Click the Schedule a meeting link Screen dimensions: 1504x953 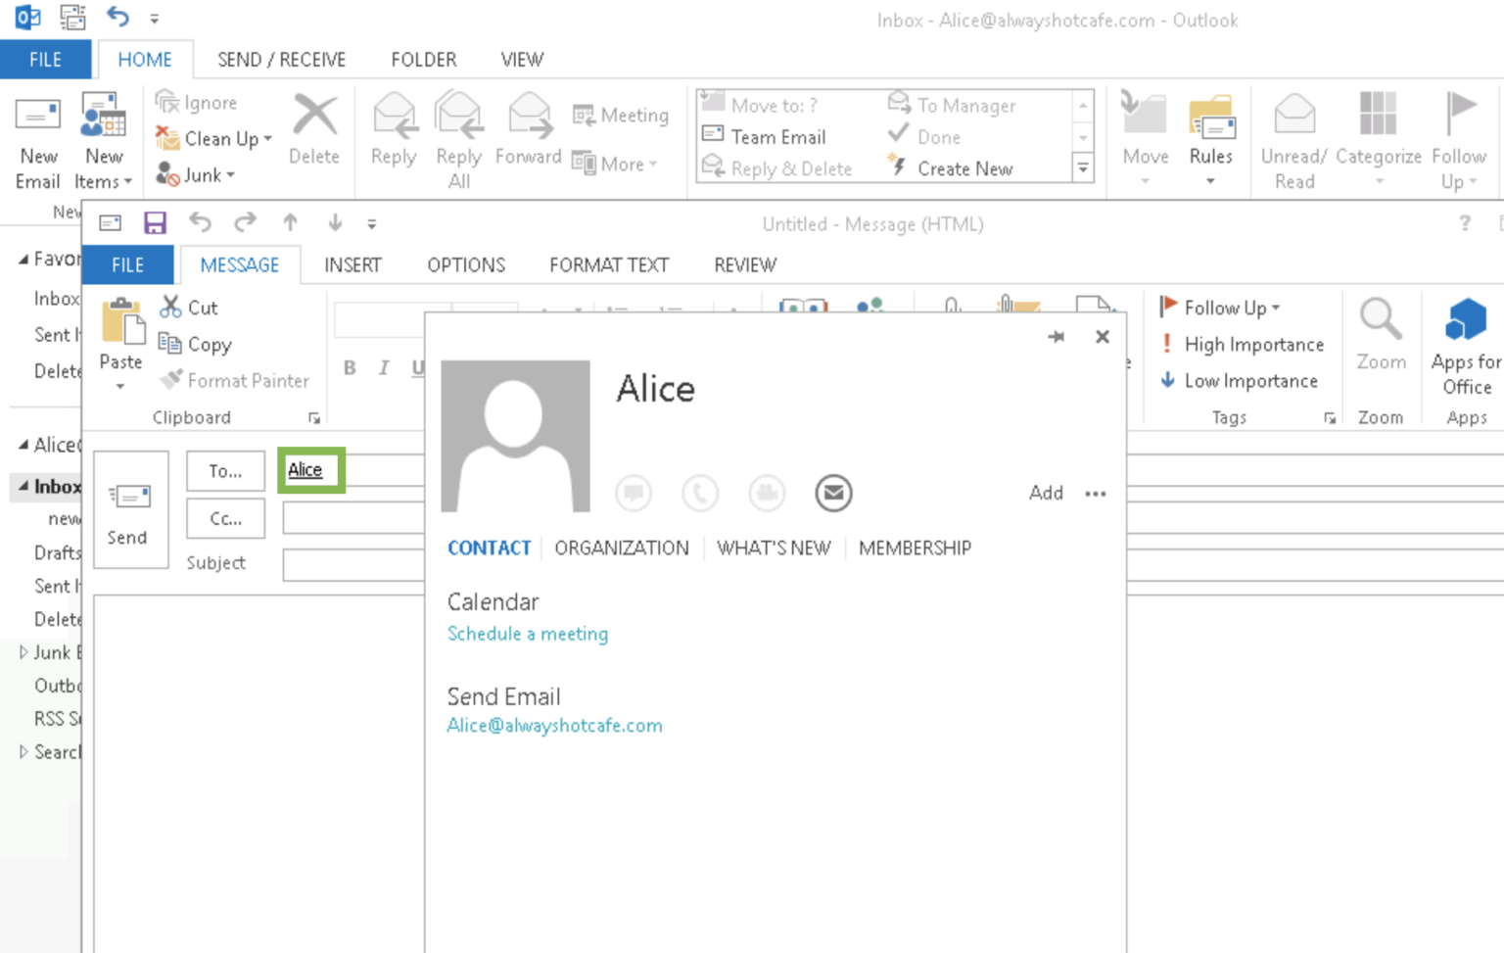pyautogui.click(x=528, y=634)
